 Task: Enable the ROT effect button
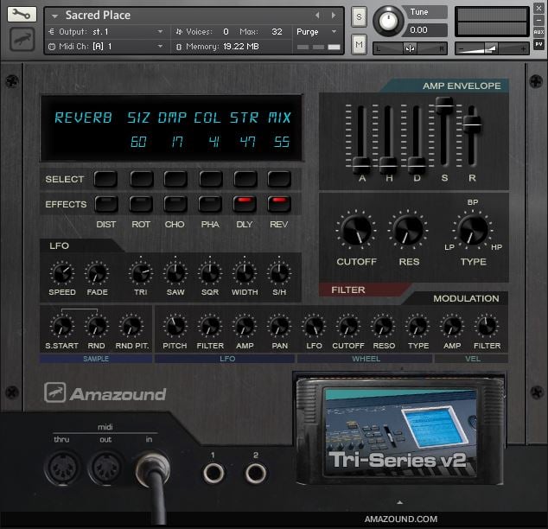(141, 204)
